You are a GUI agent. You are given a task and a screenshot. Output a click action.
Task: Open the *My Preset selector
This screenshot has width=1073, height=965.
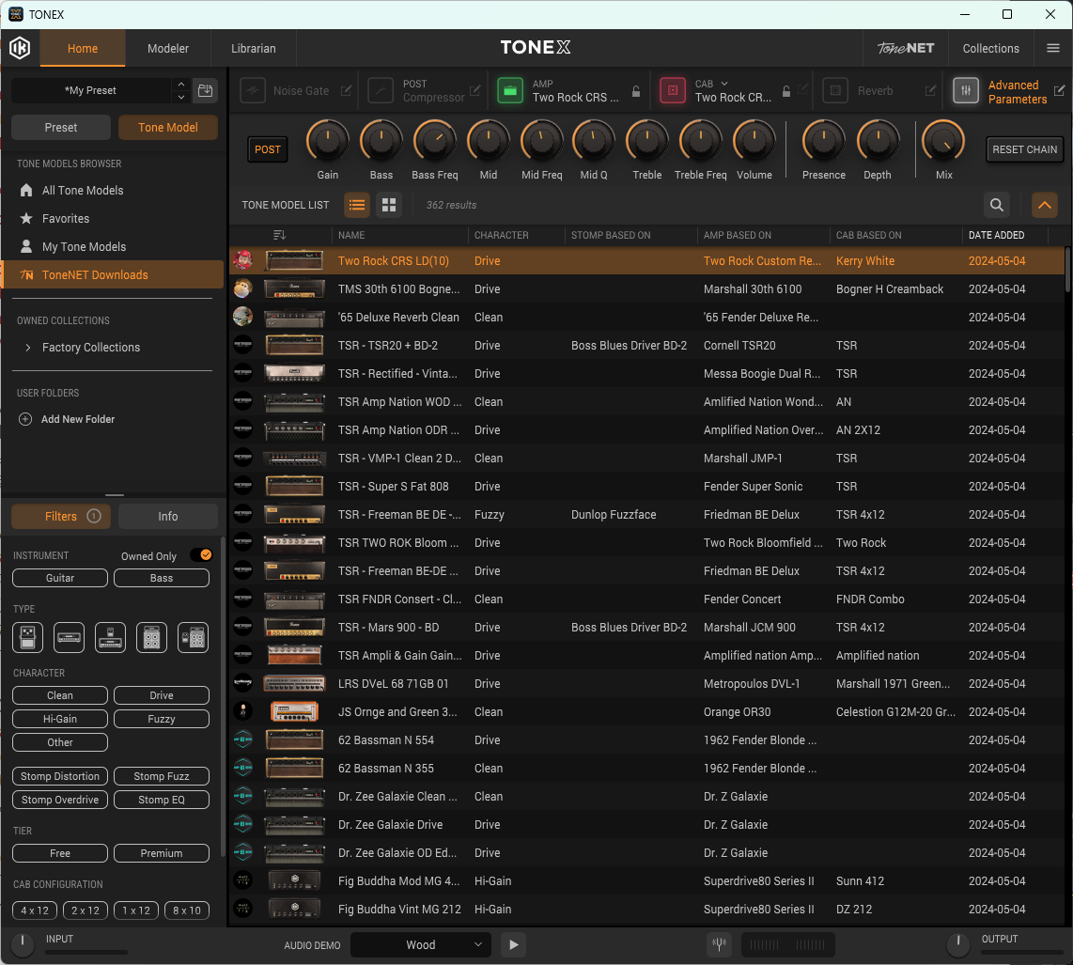[x=90, y=90]
